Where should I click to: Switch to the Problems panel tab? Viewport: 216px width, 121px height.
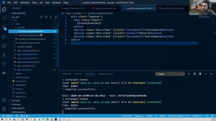click(x=67, y=74)
